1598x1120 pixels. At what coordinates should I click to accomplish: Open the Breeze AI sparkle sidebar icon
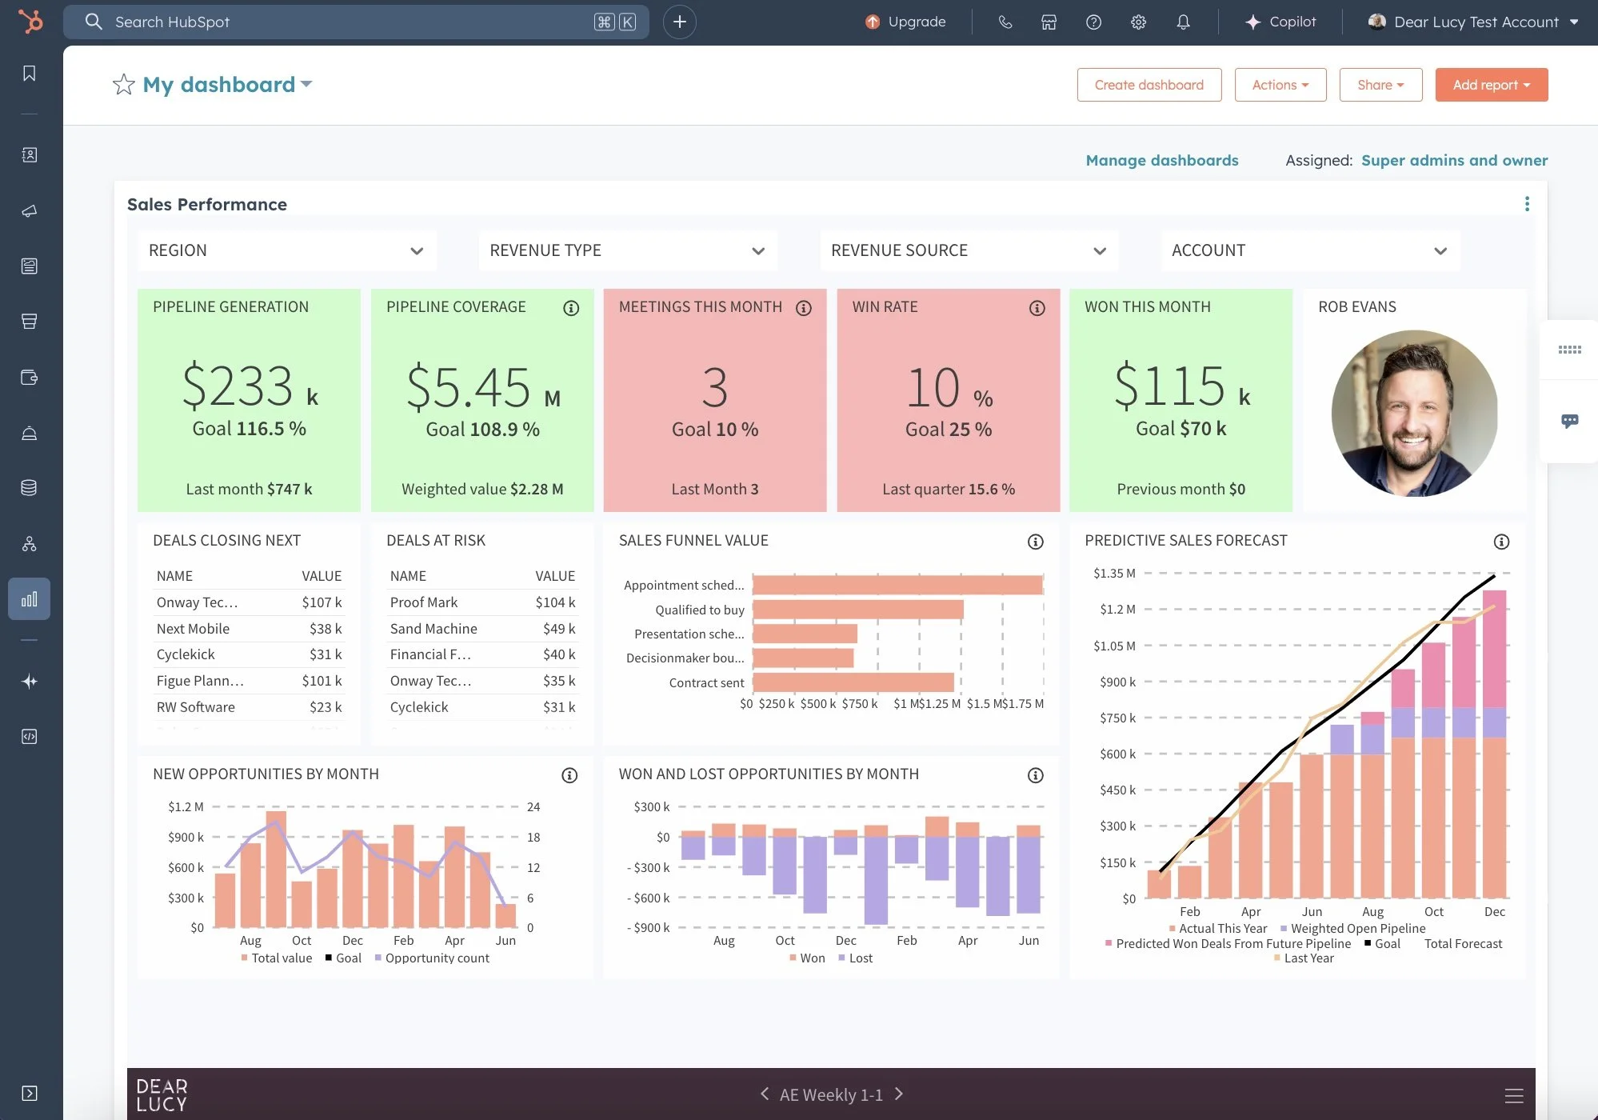30,682
